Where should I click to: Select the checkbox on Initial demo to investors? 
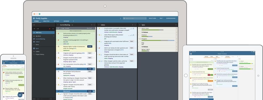coord(94,69)
